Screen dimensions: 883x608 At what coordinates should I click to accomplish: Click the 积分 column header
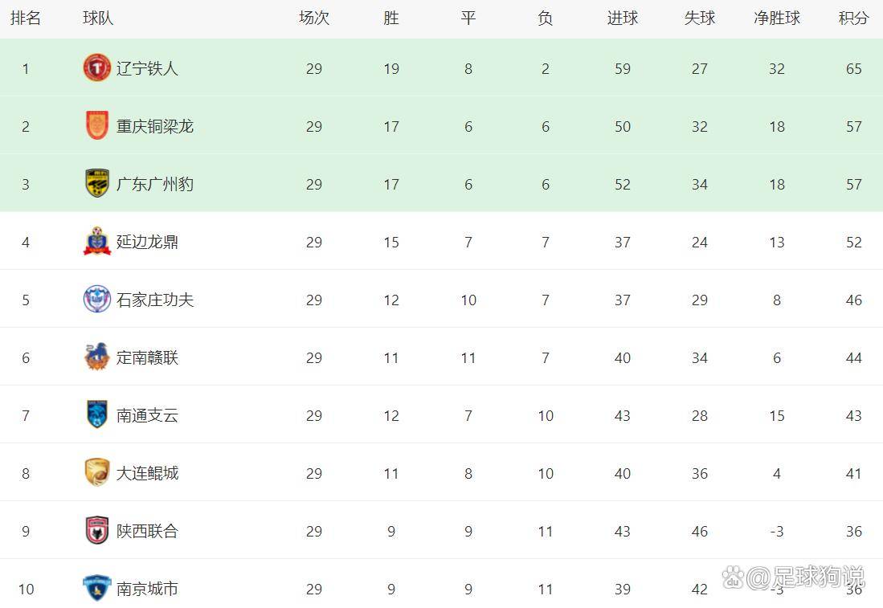click(853, 18)
